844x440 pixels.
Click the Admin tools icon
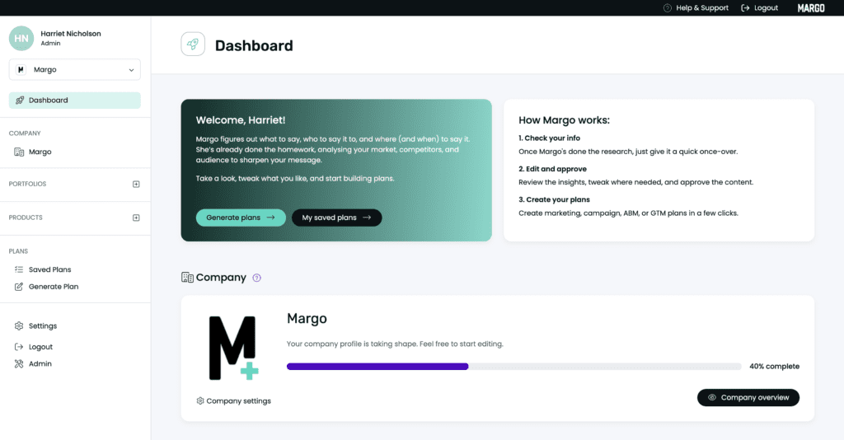tap(19, 363)
